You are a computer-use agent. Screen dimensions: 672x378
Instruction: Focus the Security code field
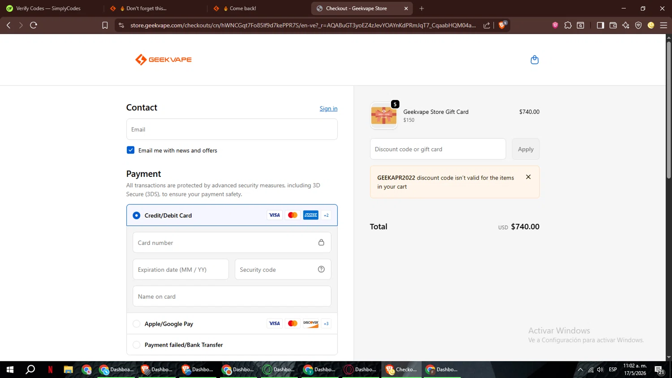[283, 269]
